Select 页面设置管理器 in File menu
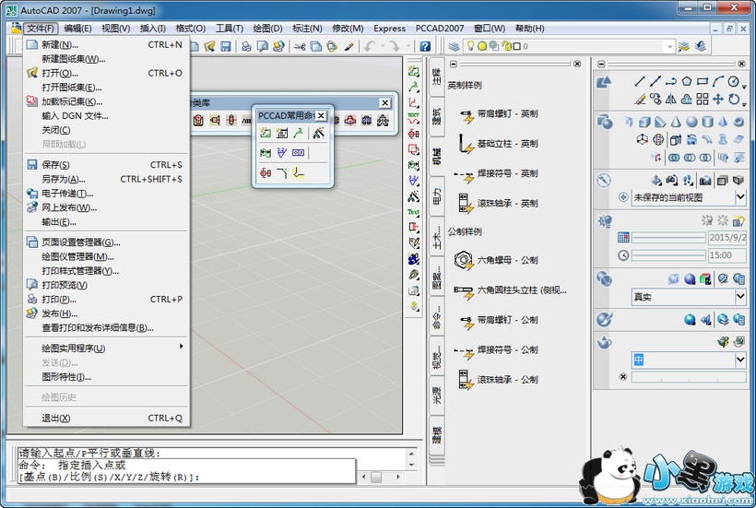Viewport: 756px width, 508px height. [80, 242]
